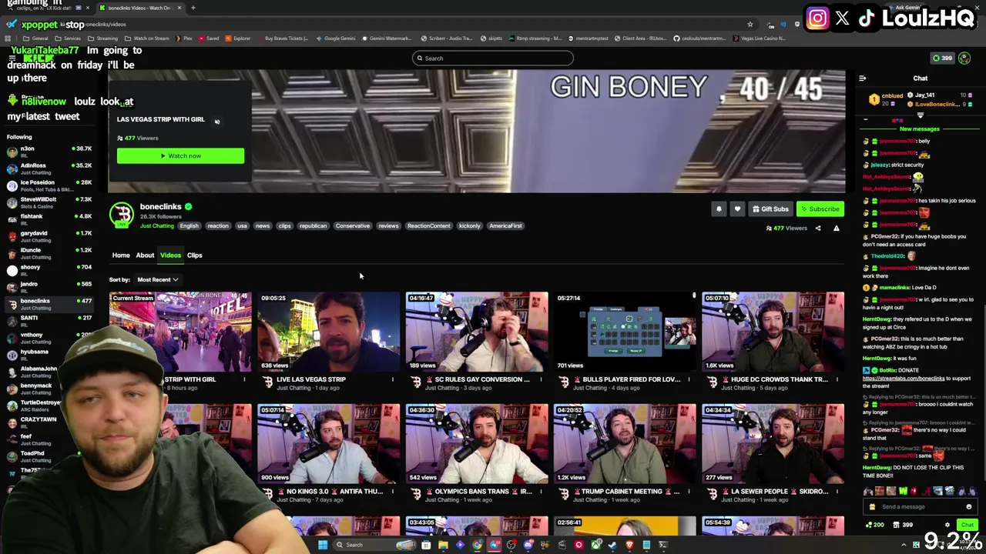
Task: Switch to the Clips tab
Action: pyautogui.click(x=194, y=255)
